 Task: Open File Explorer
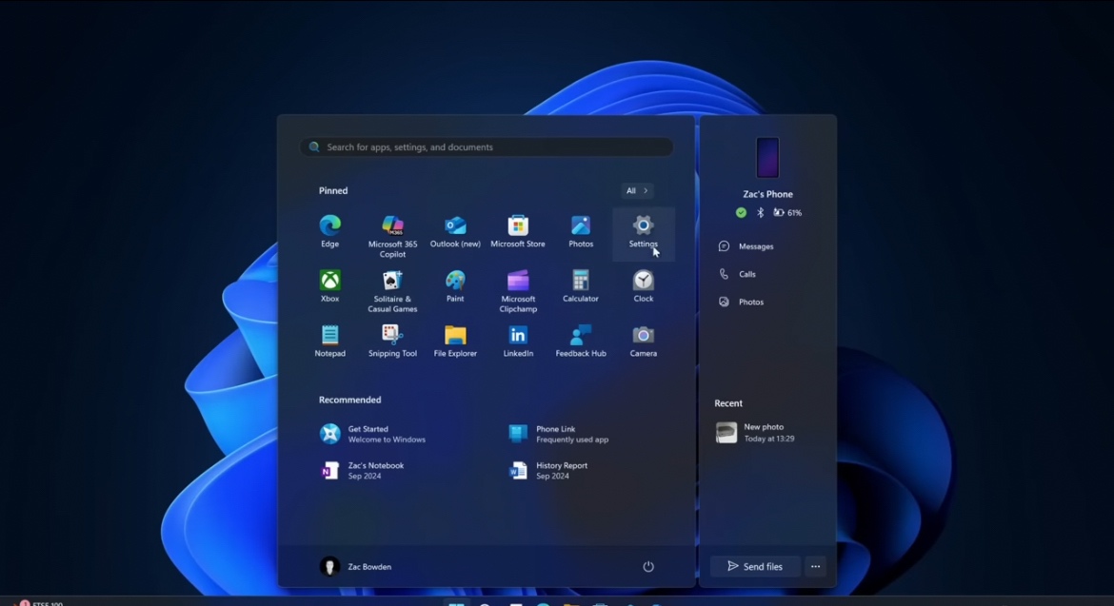[455, 342]
